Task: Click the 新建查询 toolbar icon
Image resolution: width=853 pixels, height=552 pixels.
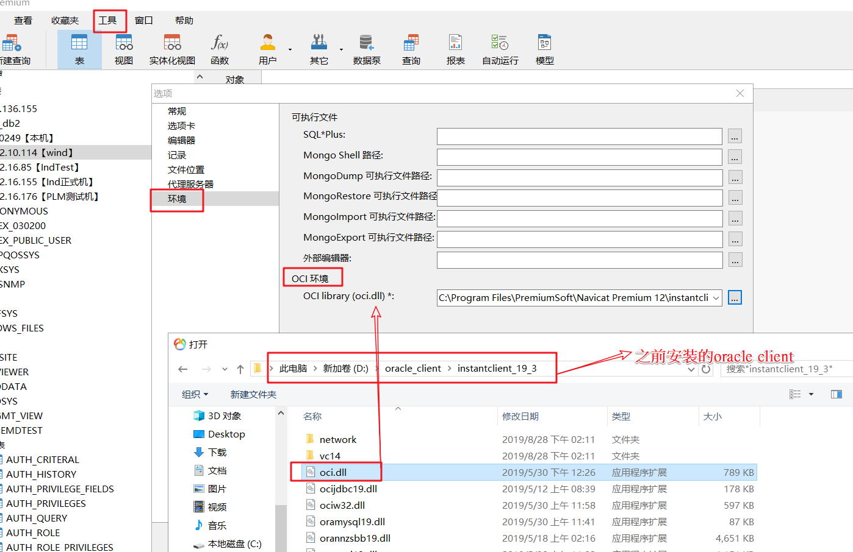Action: pyautogui.click(x=13, y=49)
